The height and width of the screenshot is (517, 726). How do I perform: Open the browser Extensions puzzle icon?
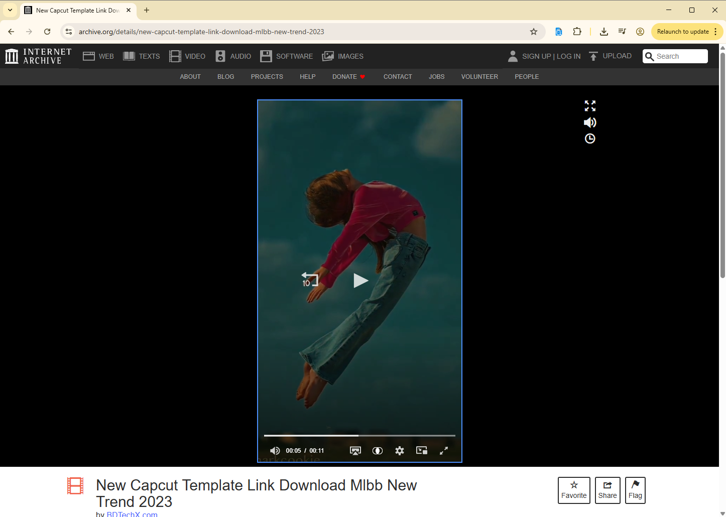(x=577, y=32)
